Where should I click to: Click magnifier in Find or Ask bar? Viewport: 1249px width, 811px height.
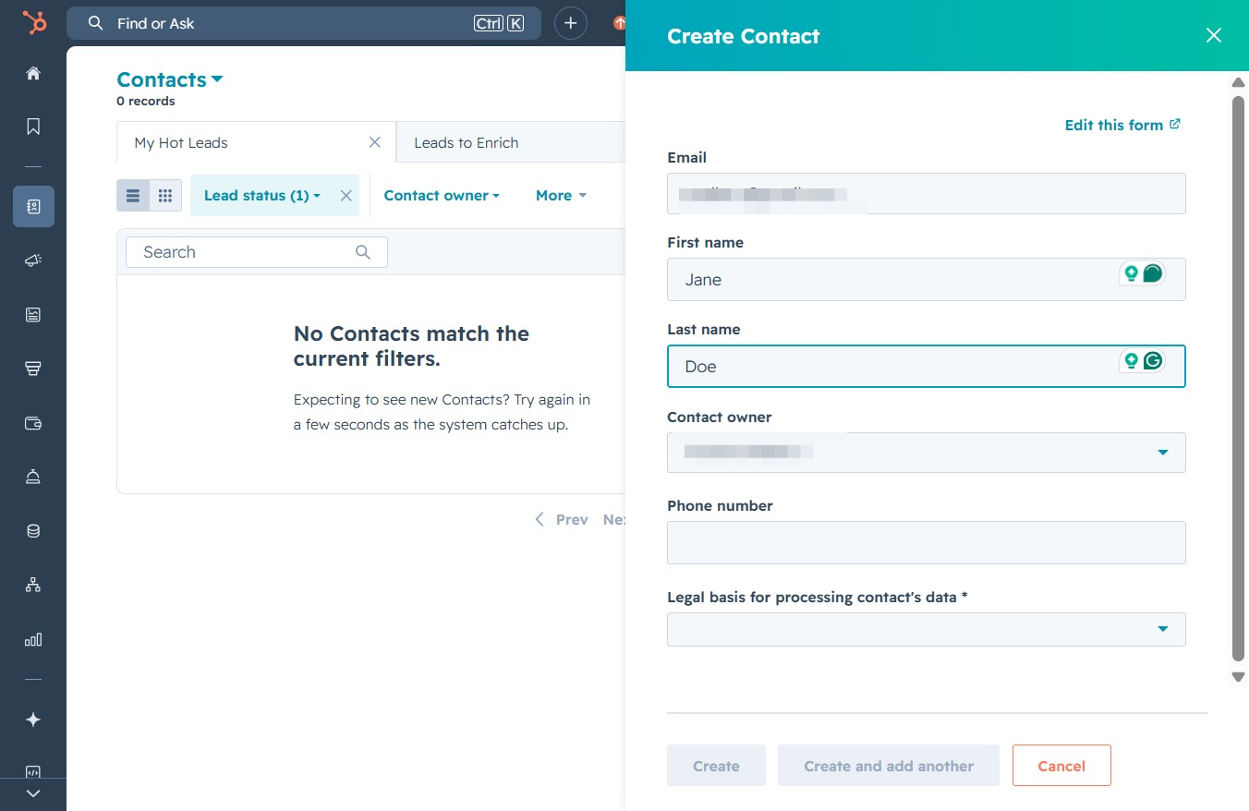95,23
